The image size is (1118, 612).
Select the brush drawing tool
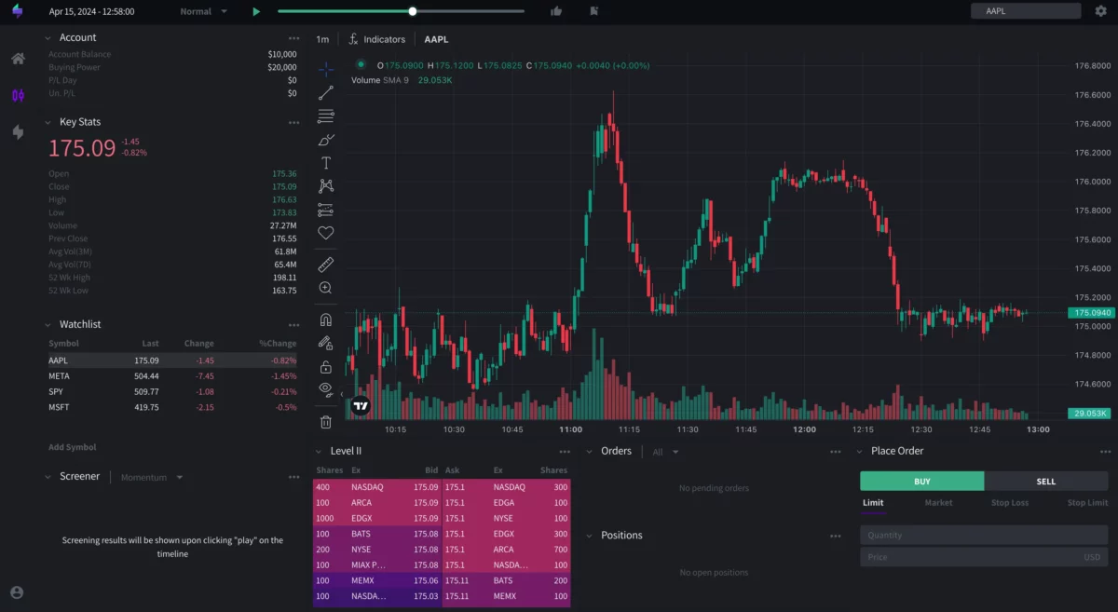(x=325, y=140)
